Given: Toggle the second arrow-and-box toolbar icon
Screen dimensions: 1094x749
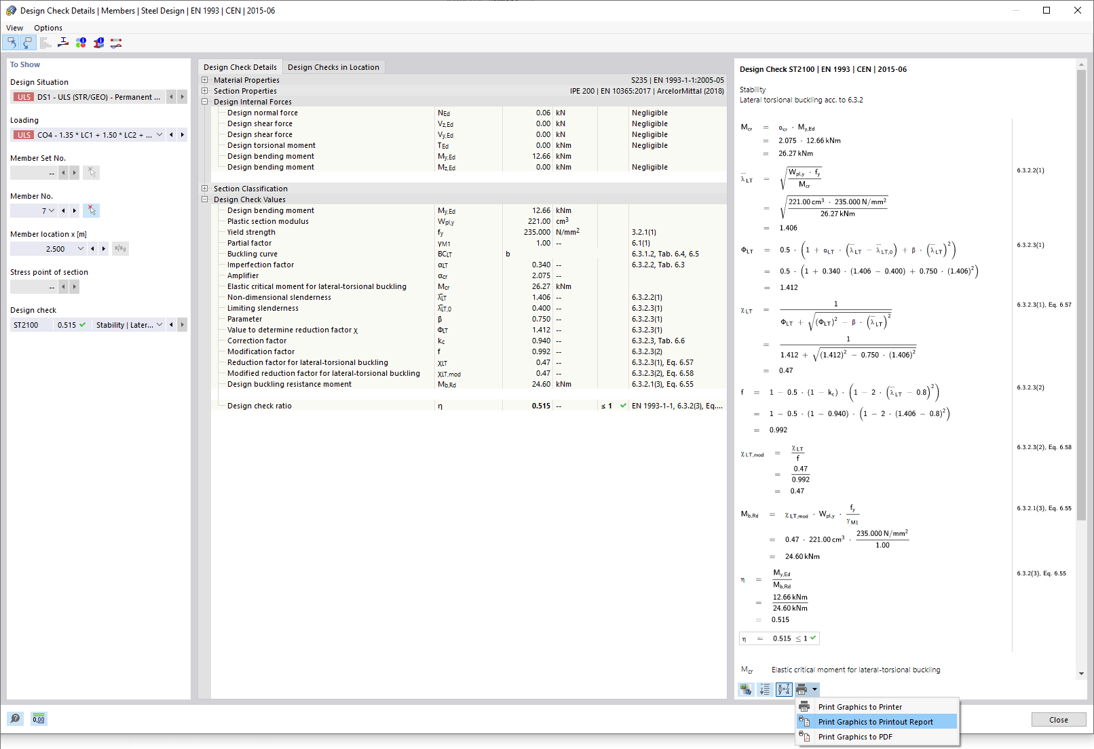Looking at the screenshot, I should pos(27,43).
